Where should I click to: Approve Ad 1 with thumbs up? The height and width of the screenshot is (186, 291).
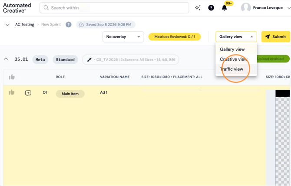point(11,92)
